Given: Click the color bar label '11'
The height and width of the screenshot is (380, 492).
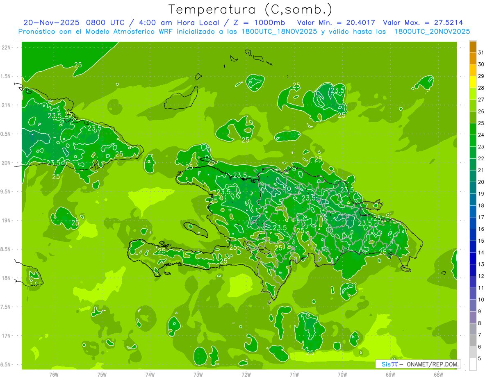Looking at the screenshot, I should pos(481,288).
